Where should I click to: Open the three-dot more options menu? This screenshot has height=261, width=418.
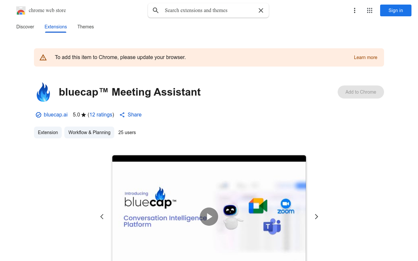click(x=354, y=10)
